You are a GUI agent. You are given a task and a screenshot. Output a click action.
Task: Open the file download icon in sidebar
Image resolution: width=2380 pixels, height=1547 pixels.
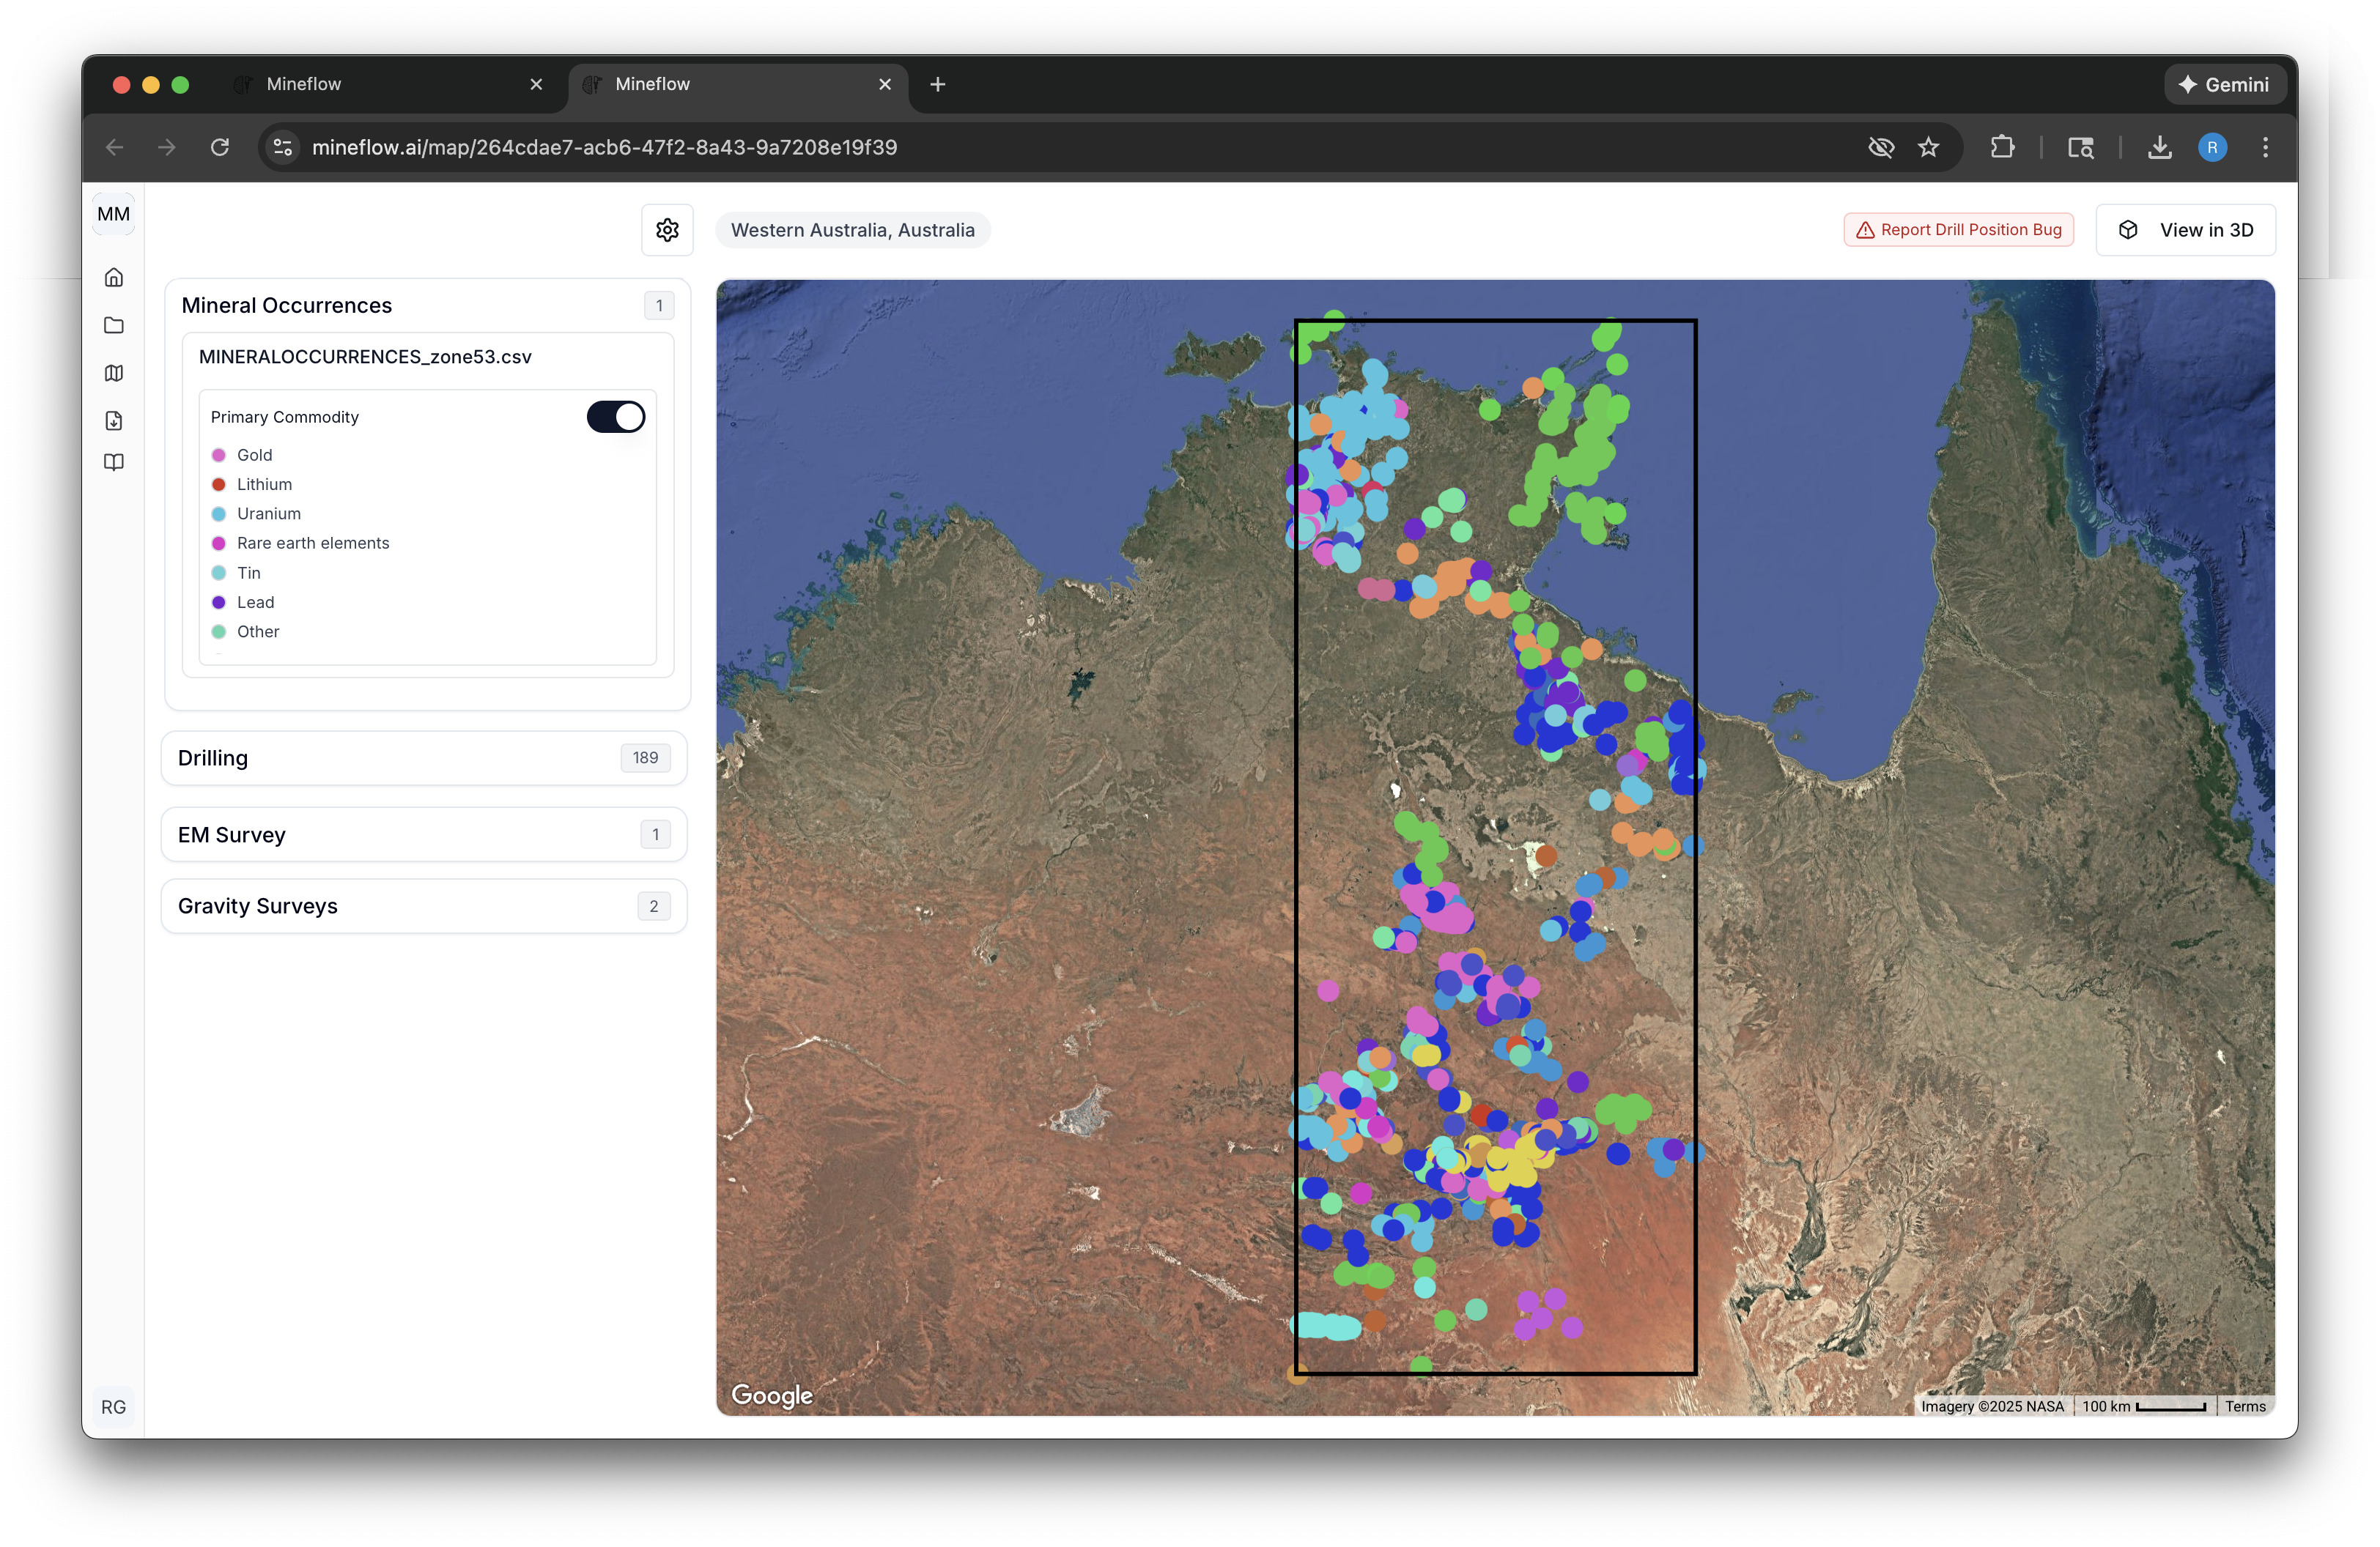(x=113, y=420)
